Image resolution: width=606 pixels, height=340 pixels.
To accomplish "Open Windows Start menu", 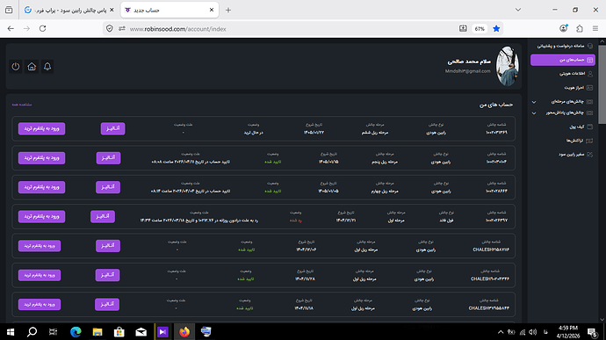I will pyautogui.click(x=11, y=332).
